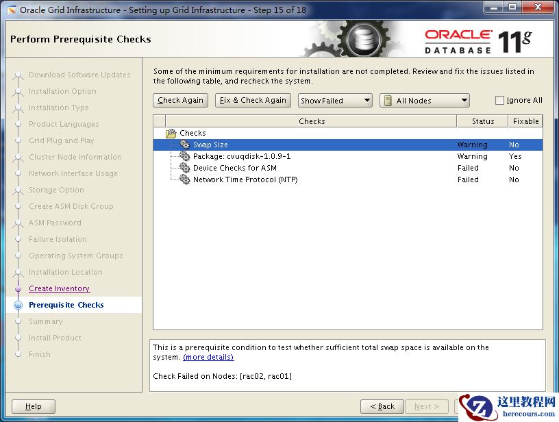Click the Status column header
This screenshot has width=559, height=422.
pos(482,121)
